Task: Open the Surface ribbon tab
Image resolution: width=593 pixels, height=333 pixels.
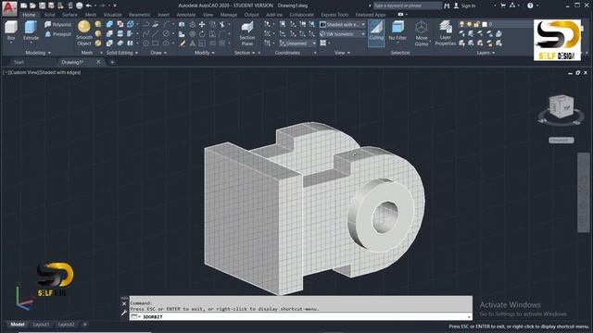Action: [x=69, y=15]
